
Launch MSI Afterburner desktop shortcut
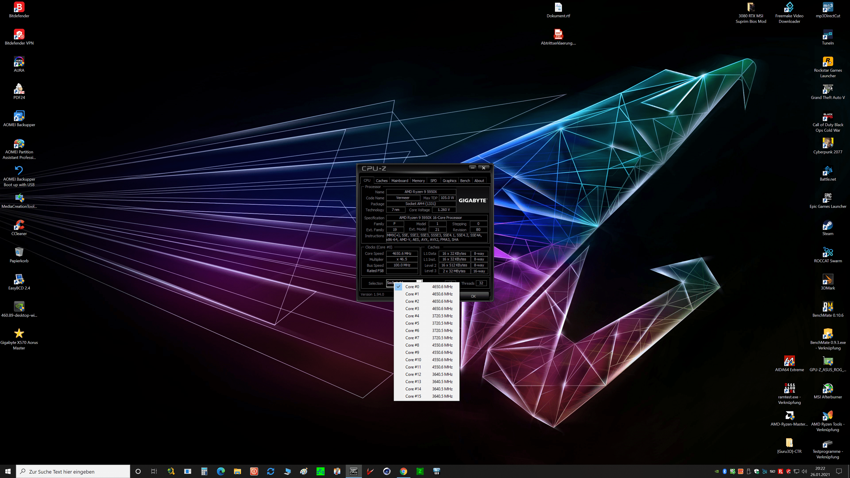coord(828,391)
